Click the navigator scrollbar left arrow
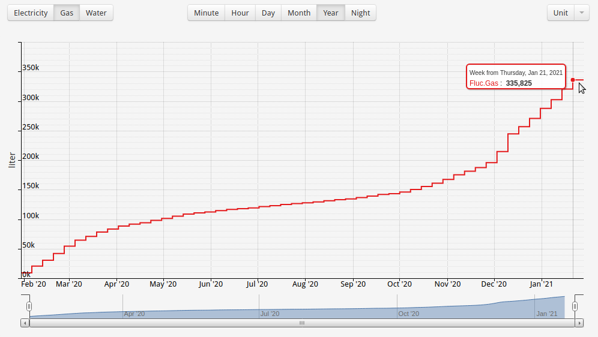 click(25, 323)
